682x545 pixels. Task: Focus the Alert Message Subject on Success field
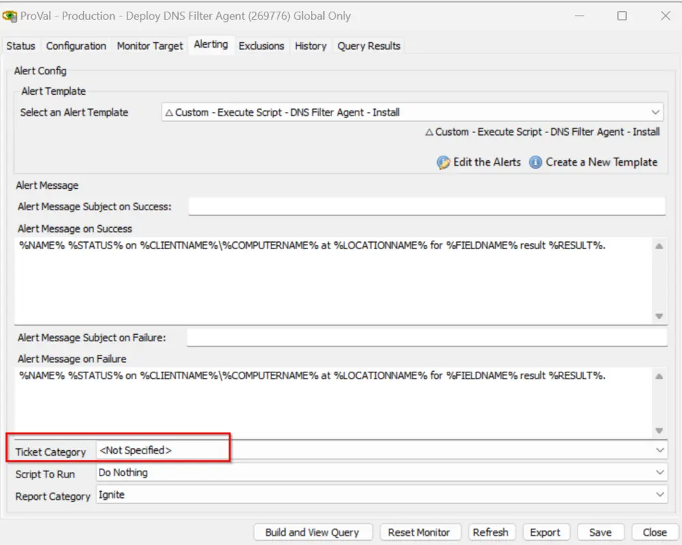point(427,206)
